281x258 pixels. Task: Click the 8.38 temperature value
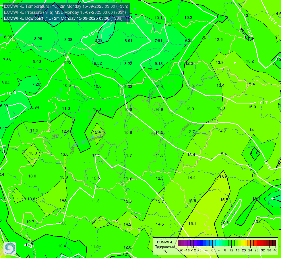tap(68, 40)
